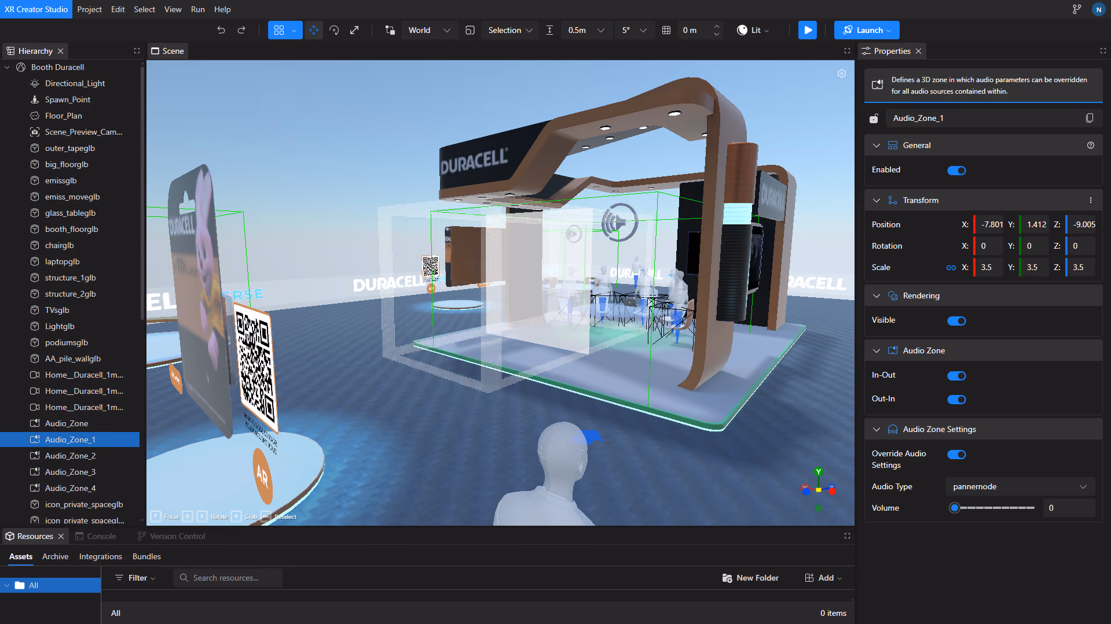Collapse the Booth Duracell root node

coord(7,67)
